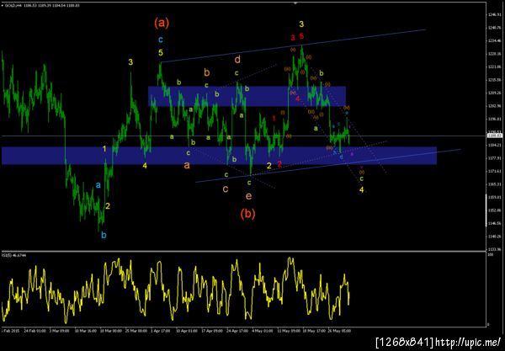Click the yellow 1 wave label

click(104, 149)
